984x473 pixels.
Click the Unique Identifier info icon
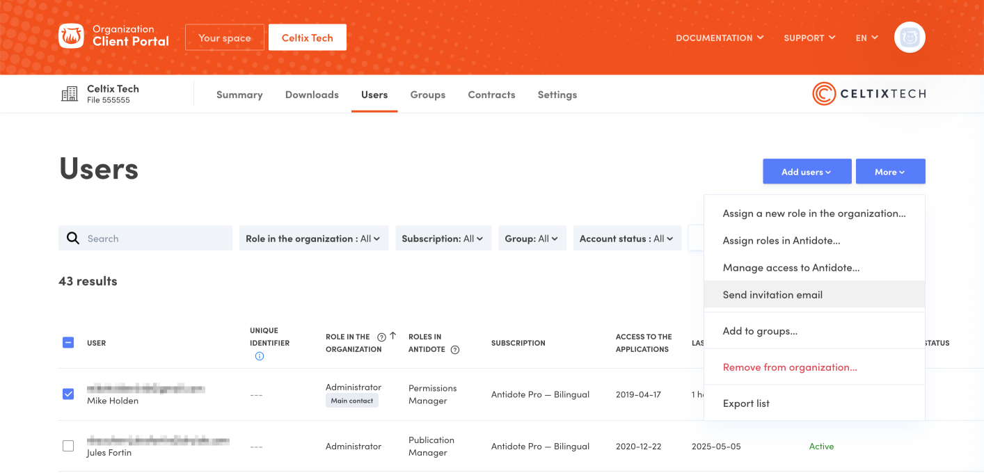260,356
